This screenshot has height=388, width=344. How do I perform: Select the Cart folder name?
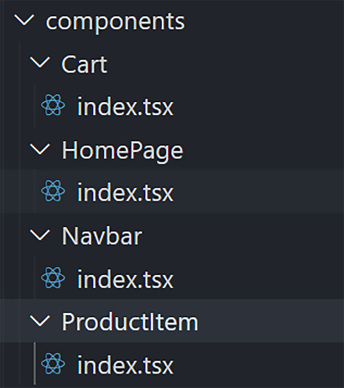tap(84, 65)
